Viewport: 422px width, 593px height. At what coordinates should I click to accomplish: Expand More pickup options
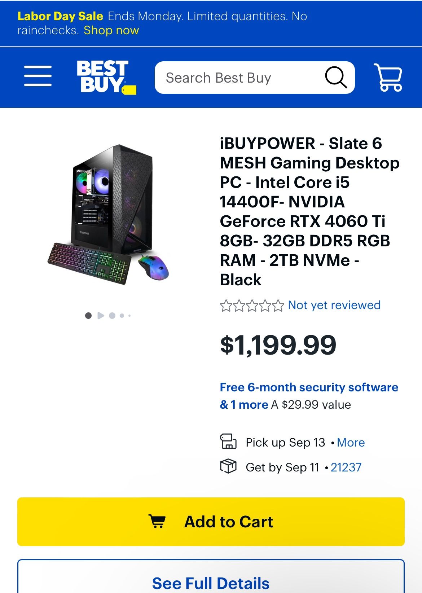(x=351, y=442)
